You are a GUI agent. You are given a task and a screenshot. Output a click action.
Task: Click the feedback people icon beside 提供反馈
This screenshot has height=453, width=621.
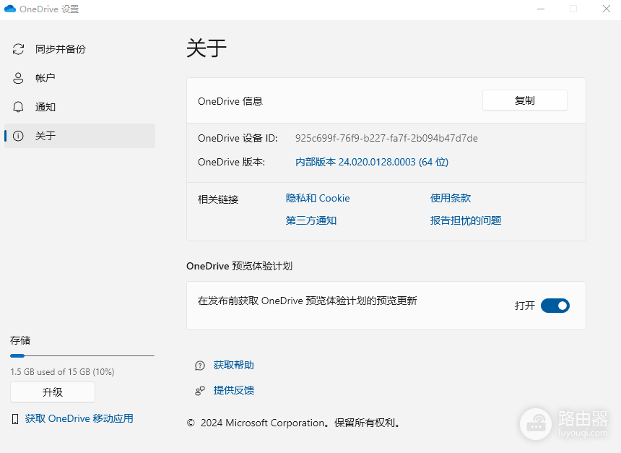200,391
